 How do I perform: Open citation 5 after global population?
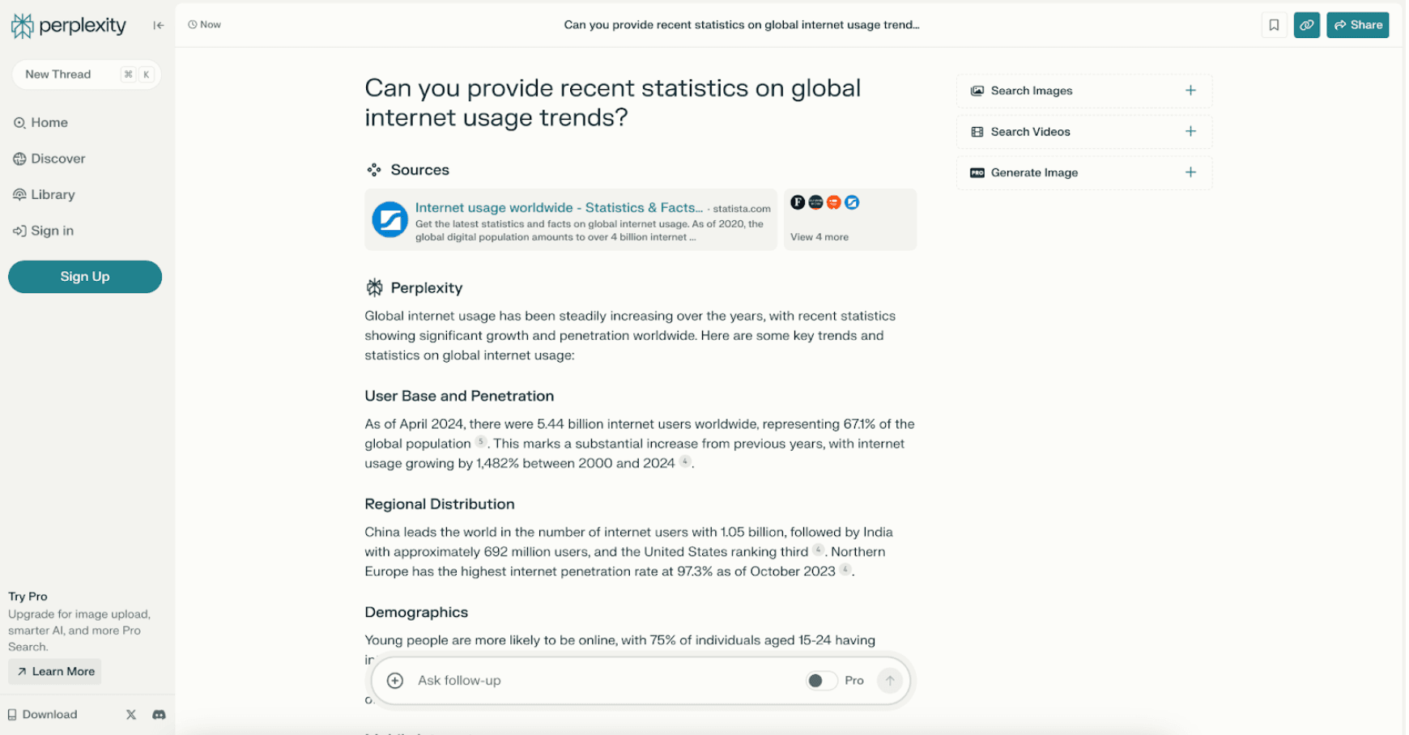point(481,442)
